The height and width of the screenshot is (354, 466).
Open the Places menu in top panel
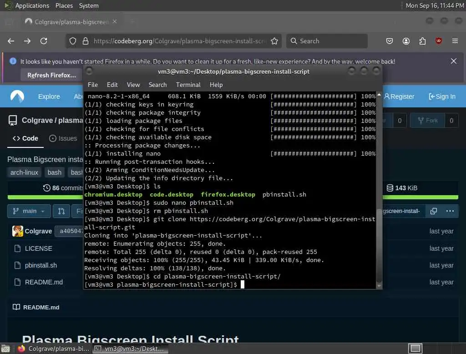pyautogui.click(x=64, y=5)
